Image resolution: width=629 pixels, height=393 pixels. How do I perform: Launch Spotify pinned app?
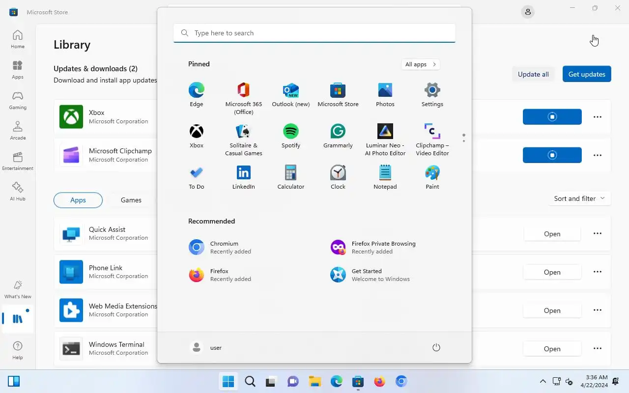[x=291, y=136]
